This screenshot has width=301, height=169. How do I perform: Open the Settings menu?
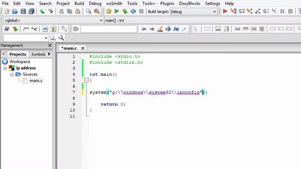coord(213,3)
